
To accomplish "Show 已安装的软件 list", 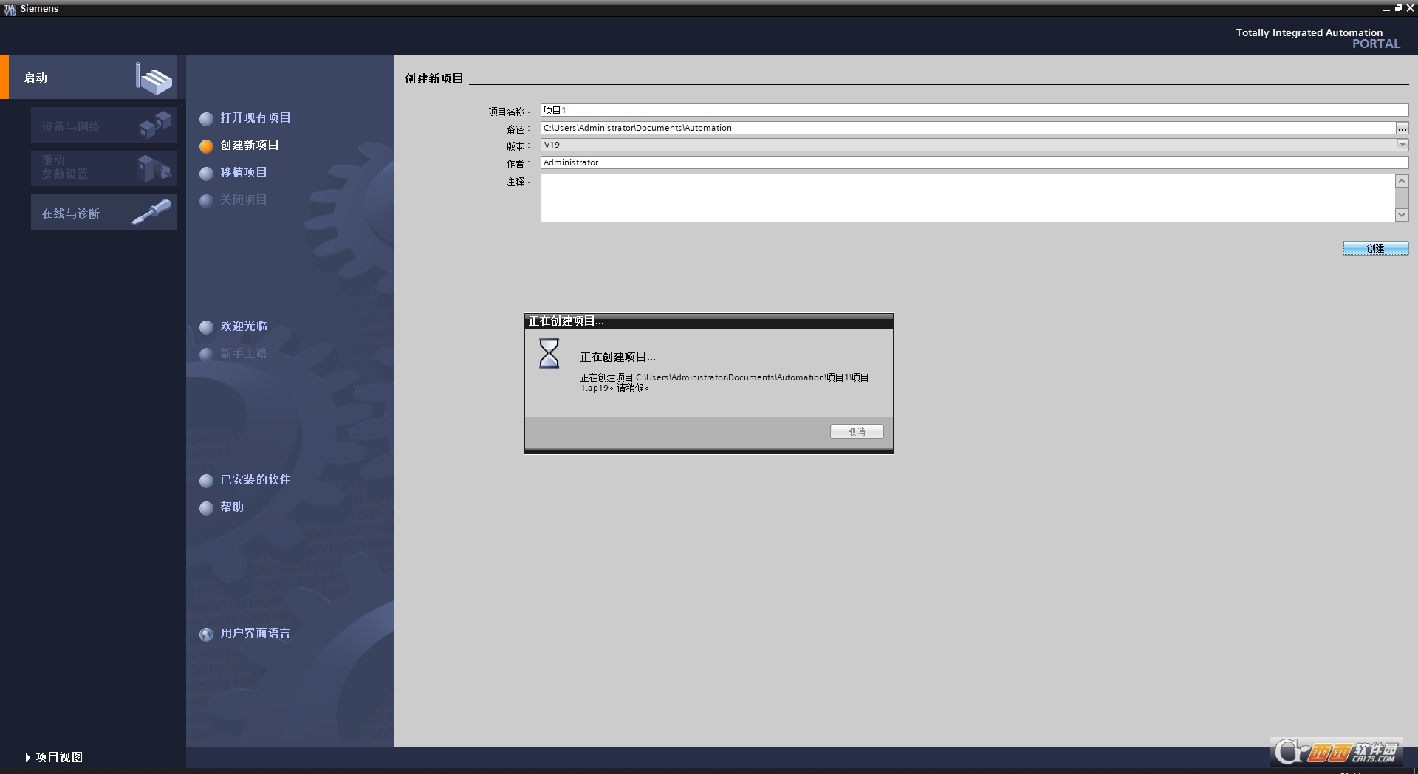I will [x=256, y=479].
